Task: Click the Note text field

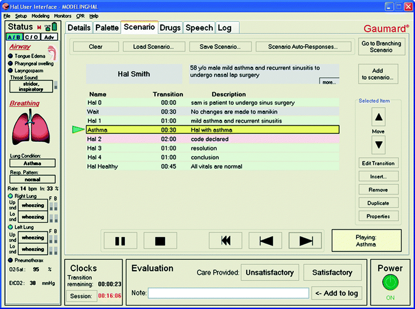Action: pyautogui.click(x=228, y=293)
